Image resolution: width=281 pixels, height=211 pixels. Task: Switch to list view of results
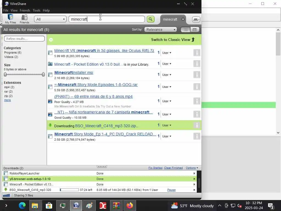tap(186, 30)
